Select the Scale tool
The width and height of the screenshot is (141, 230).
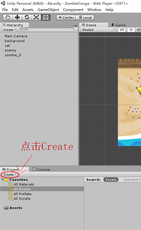pos(36,17)
